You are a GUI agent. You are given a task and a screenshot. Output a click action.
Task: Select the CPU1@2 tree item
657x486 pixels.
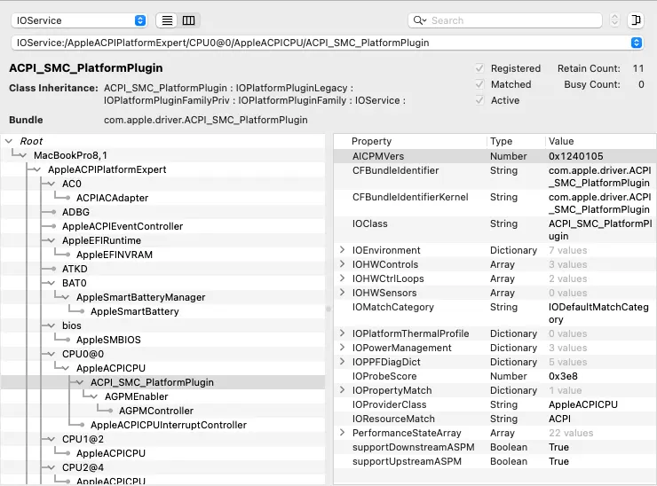coord(83,439)
